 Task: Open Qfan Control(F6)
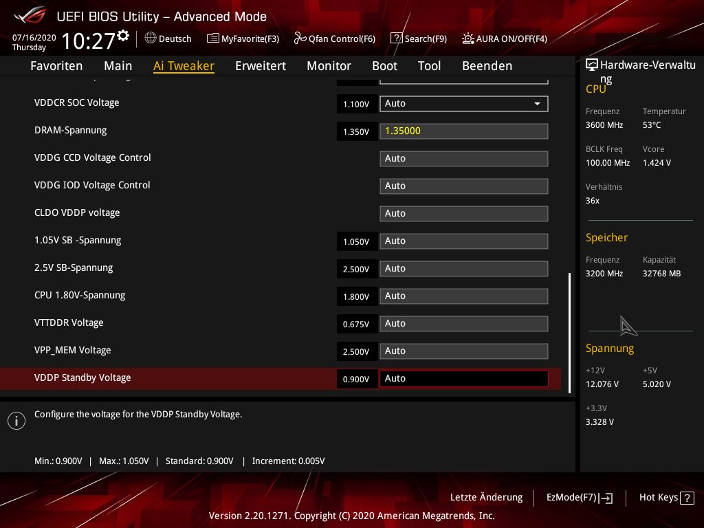pos(335,38)
